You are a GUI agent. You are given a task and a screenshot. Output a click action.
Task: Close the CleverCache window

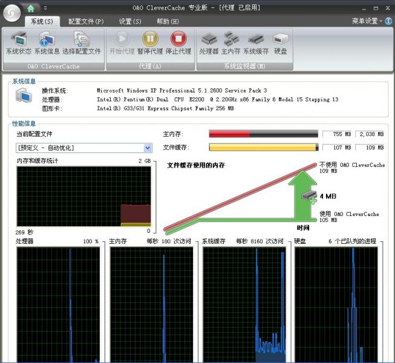388,8
